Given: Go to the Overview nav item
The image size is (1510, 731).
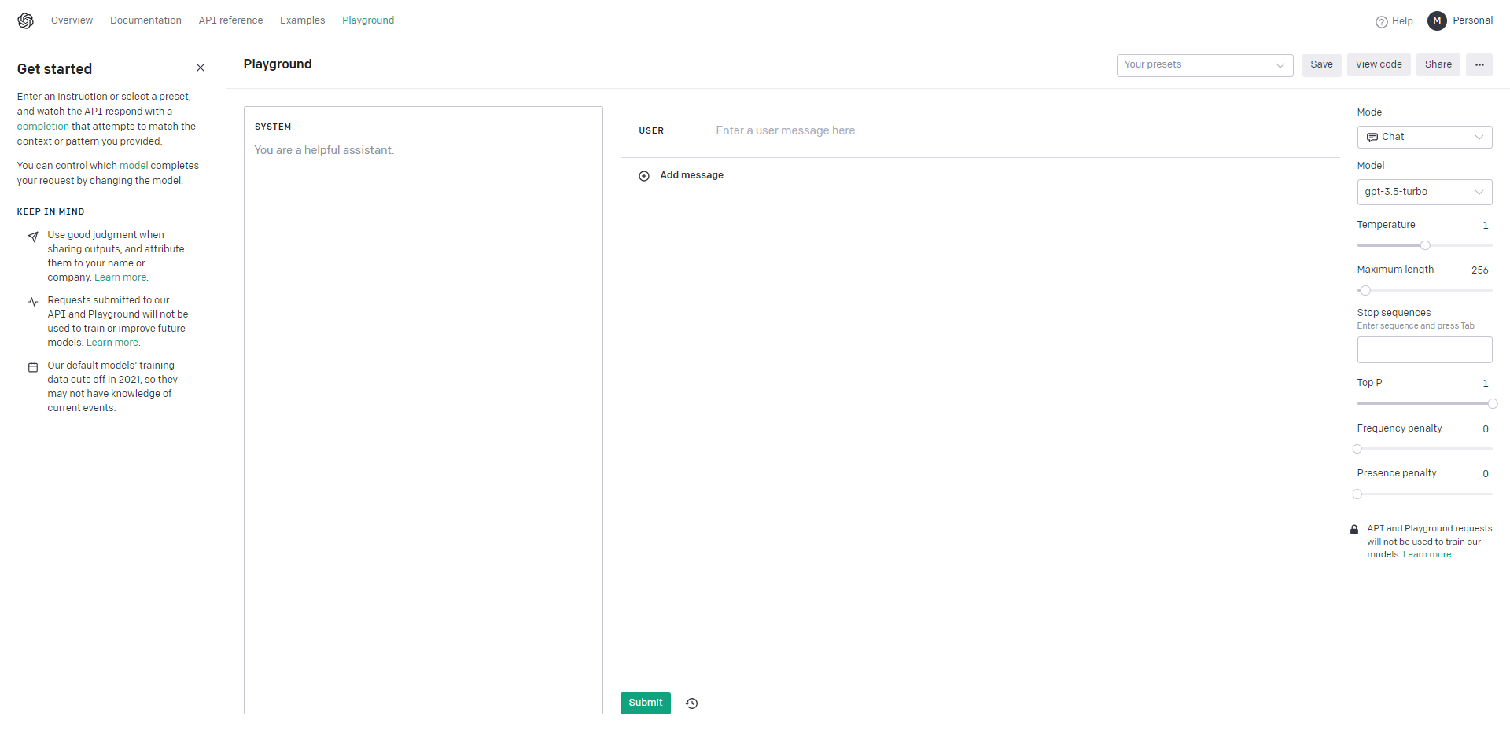Looking at the screenshot, I should tap(72, 20).
